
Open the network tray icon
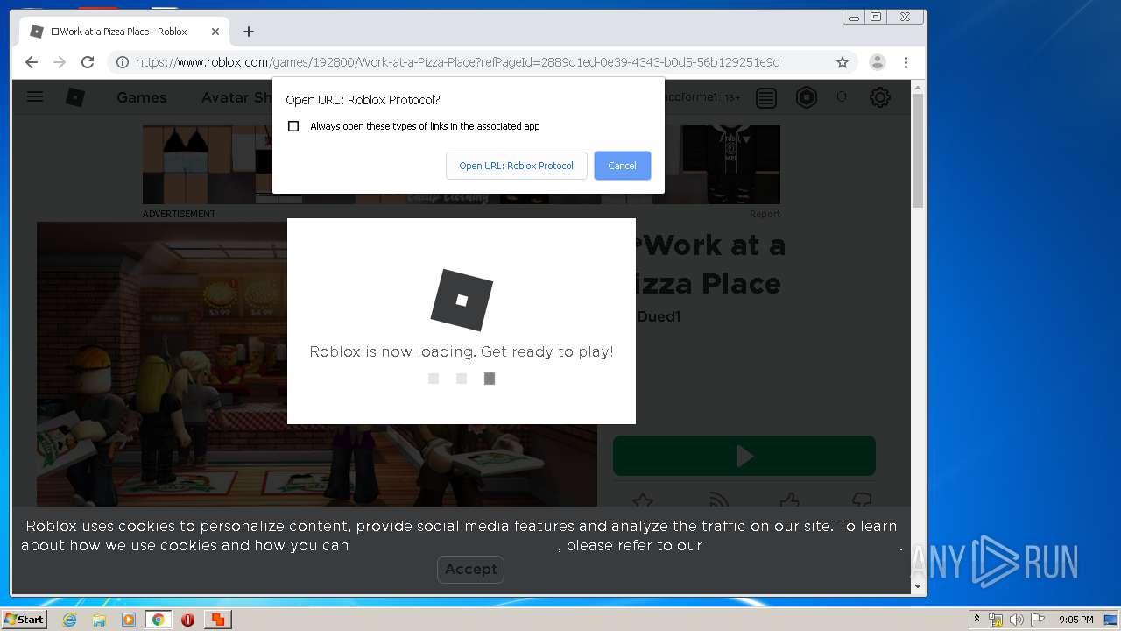996,620
